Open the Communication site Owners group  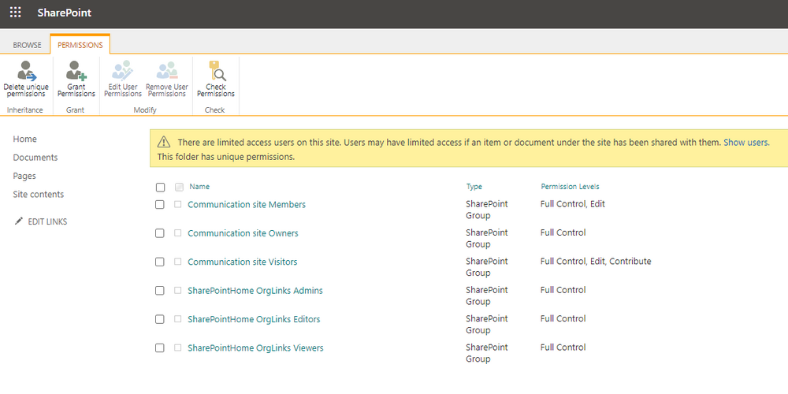click(x=243, y=233)
